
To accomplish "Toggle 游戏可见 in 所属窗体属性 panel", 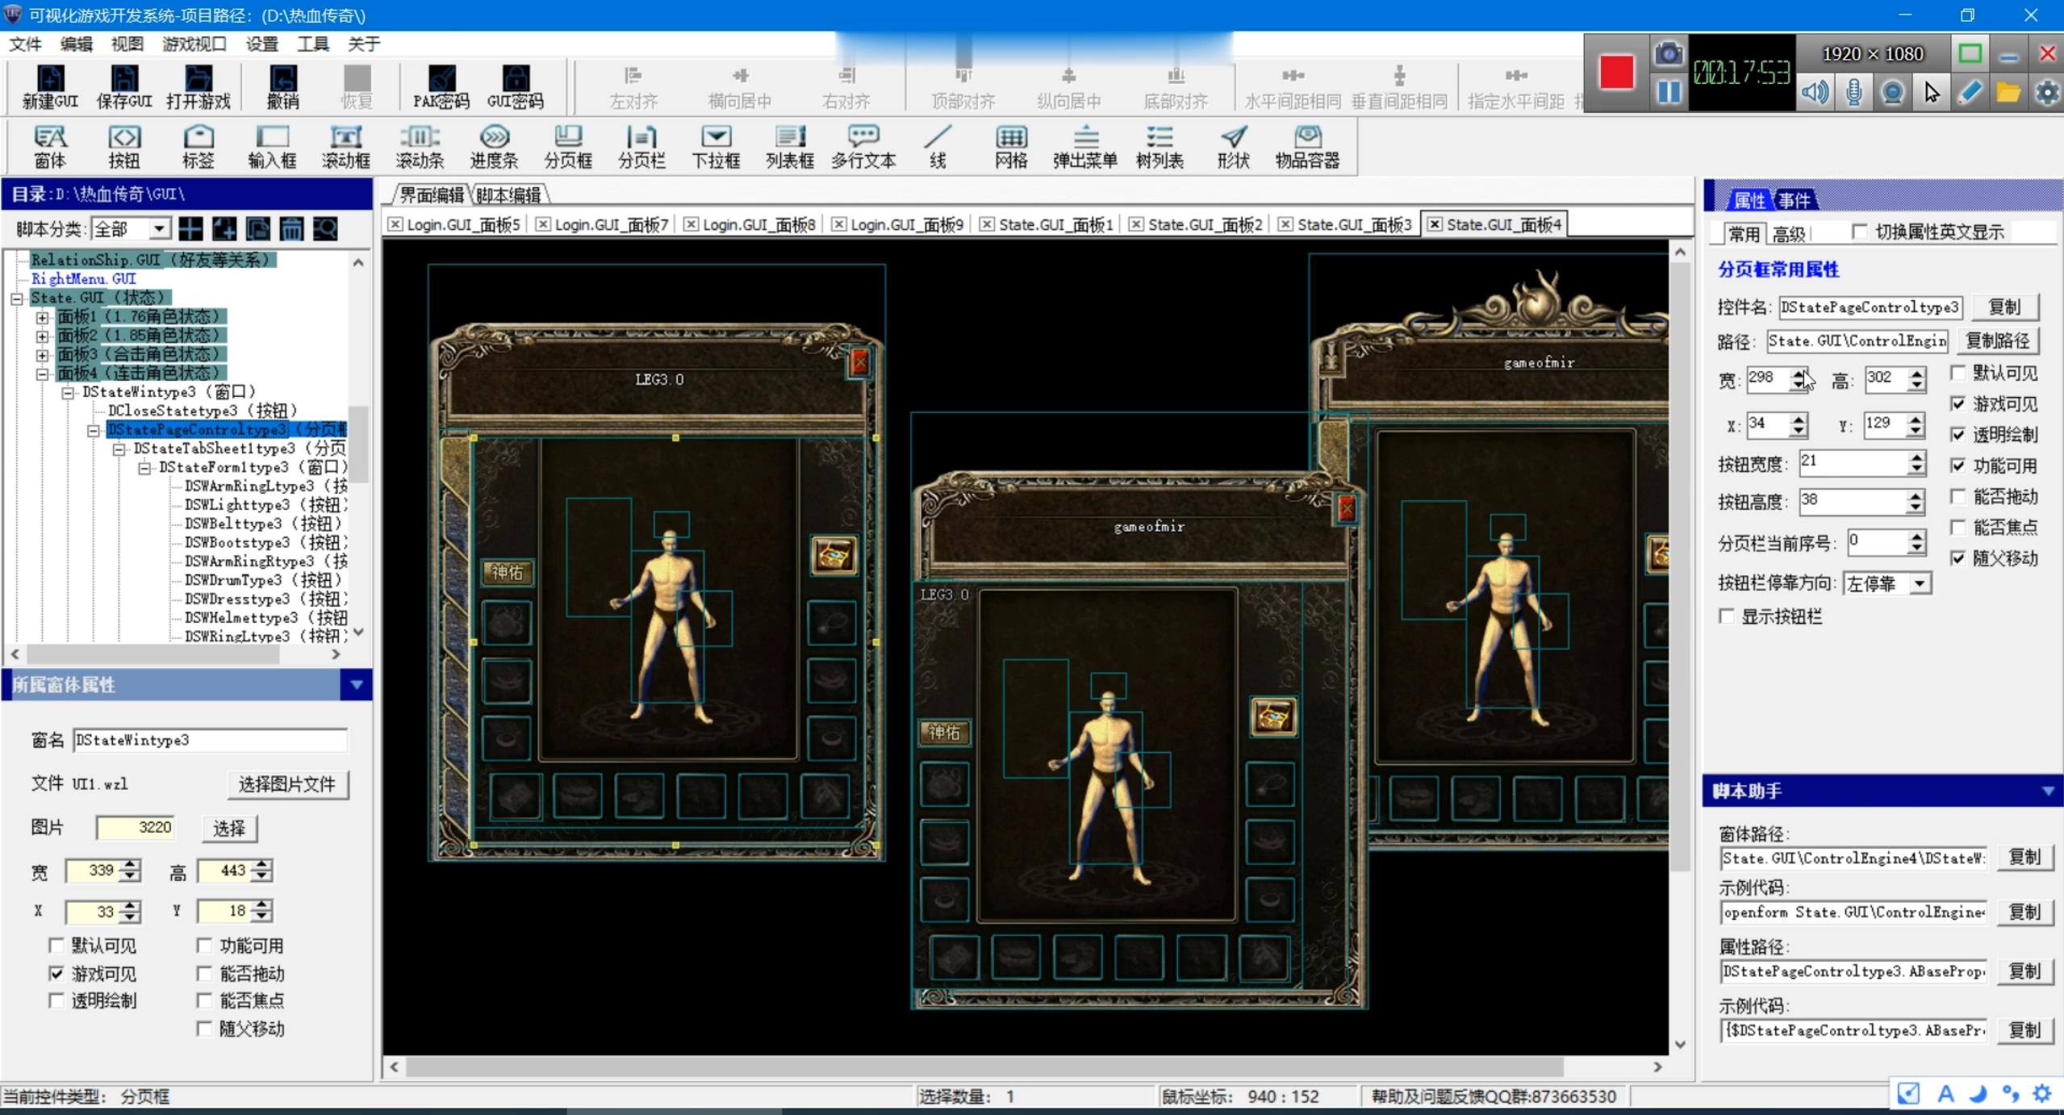I will pyautogui.click(x=56, y=974).
